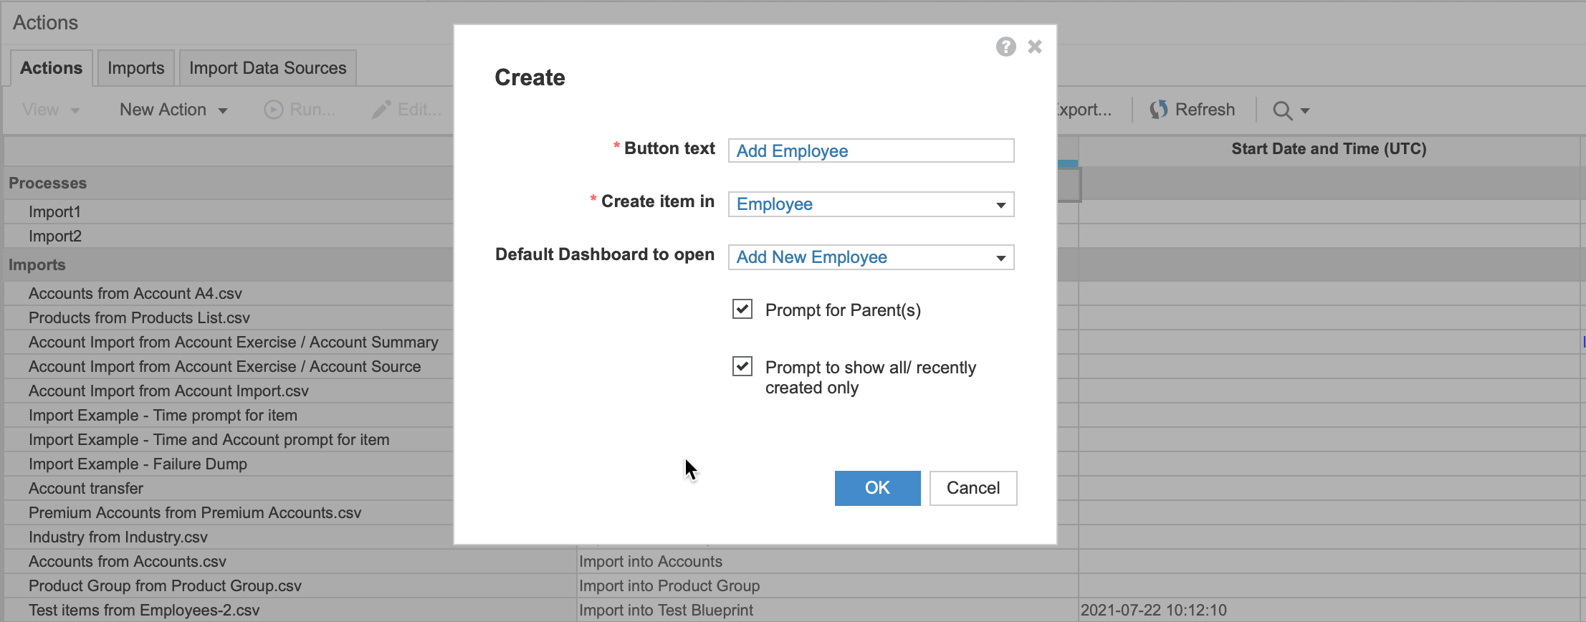Click the Button text input field
The width and height of the screenshot is (1586, 622).
871,150
